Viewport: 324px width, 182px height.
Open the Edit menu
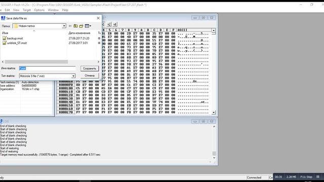[7, 10]
